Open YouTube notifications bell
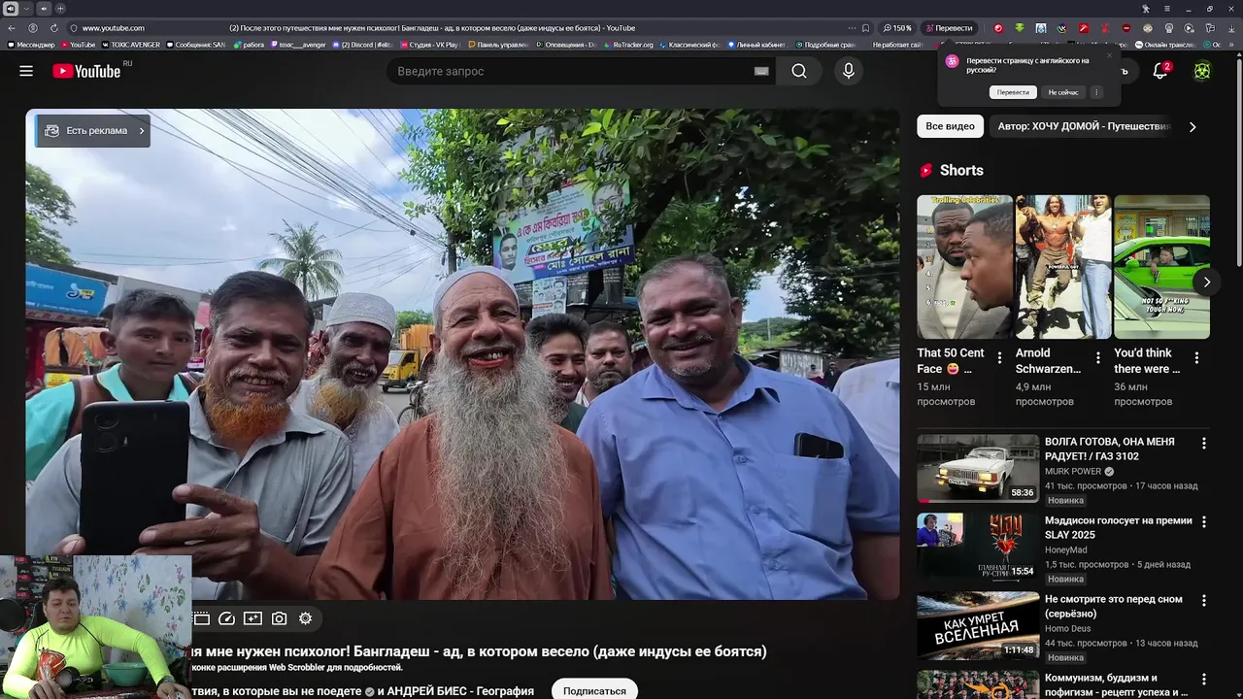Screen dimensions: 1243x699 (x=1160, y=71)
